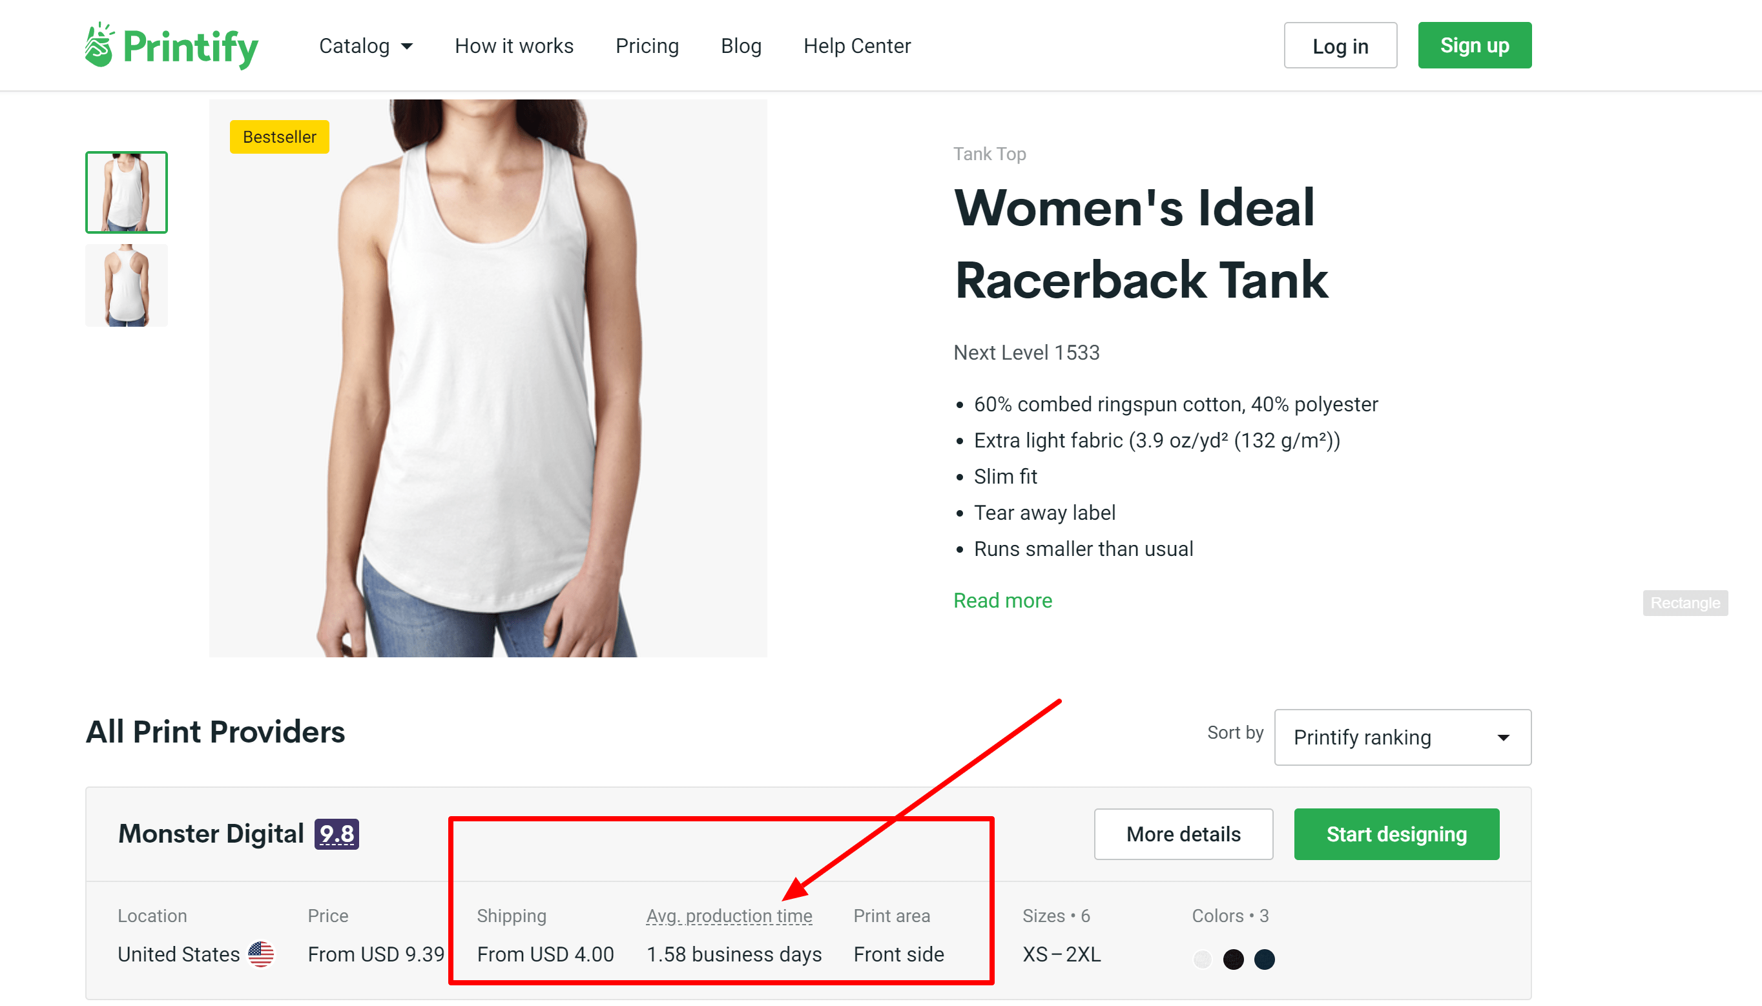The image size is (1762, 1006).
Task: Select the black color swatch
Action: click(x=1234, y=959)
